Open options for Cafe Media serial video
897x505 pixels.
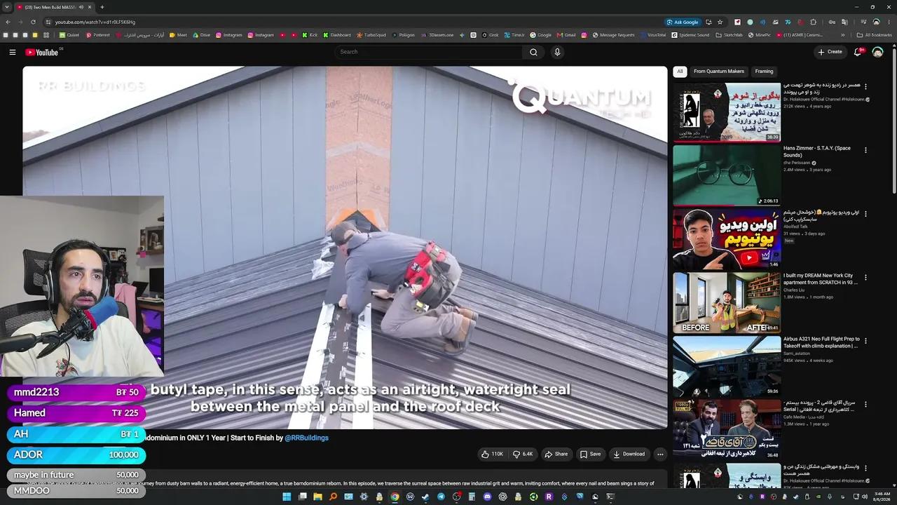(865, 405)
